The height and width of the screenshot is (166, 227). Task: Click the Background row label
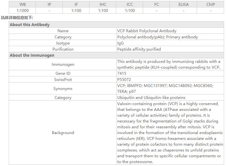63,133
